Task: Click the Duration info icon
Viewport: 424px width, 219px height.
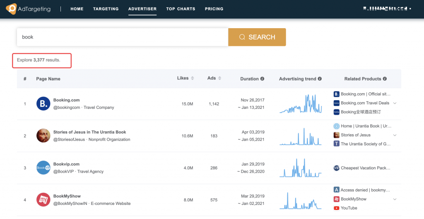Action: 262,79
